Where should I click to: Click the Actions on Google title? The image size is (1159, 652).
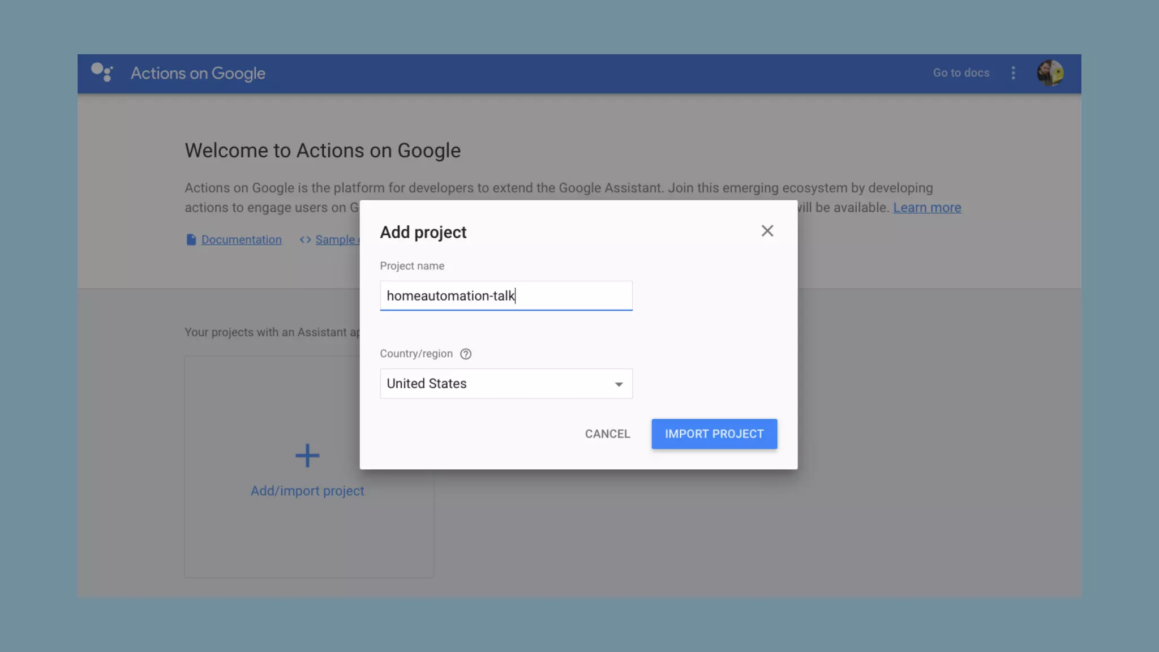coord(198,74)
